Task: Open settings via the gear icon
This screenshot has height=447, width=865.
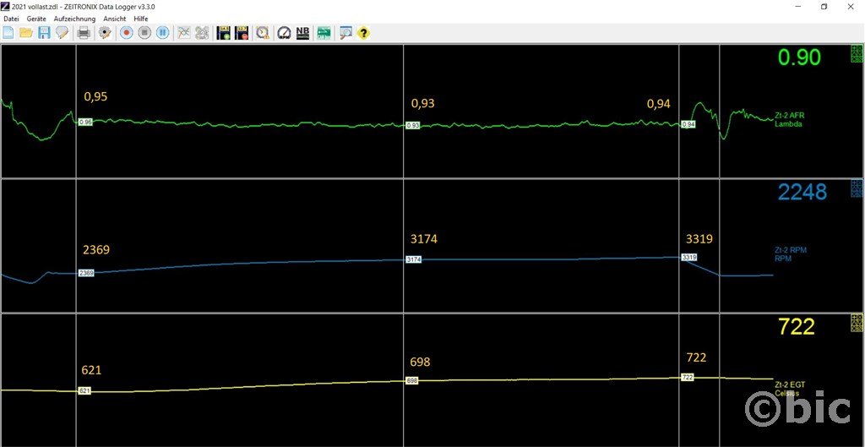Action: tap(105, 33)
